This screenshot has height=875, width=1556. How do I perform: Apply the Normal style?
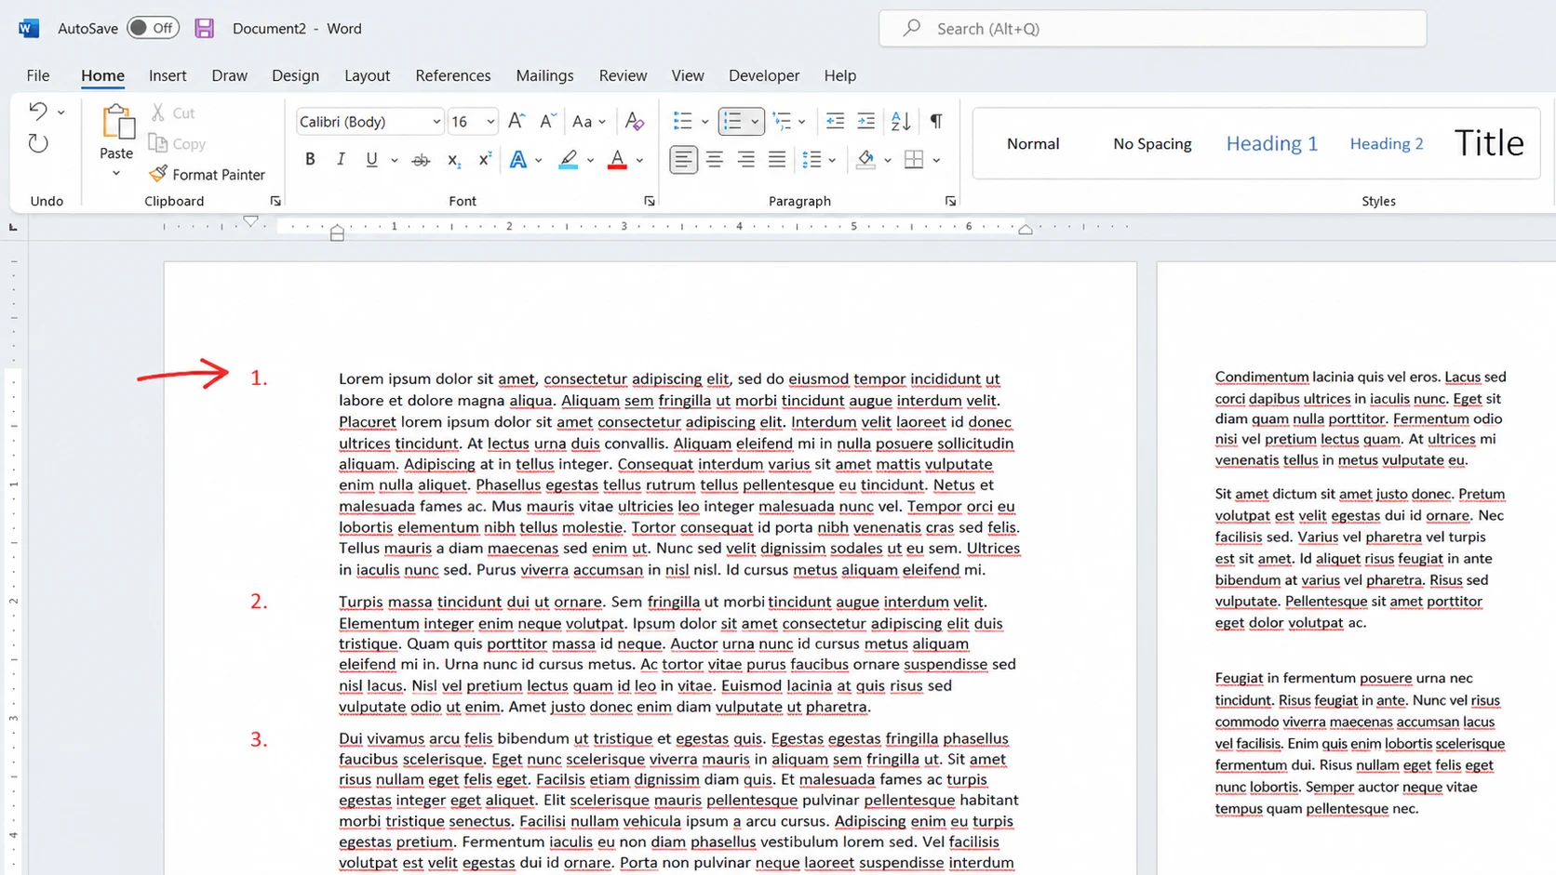1033,143
